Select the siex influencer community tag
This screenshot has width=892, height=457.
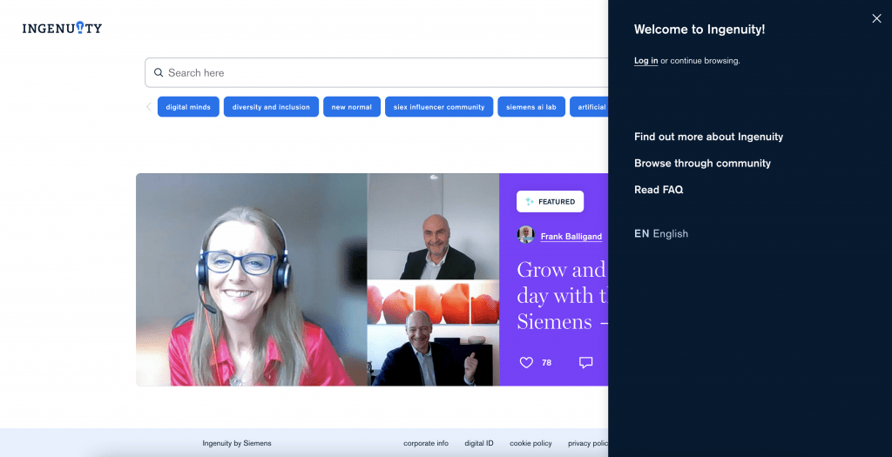pos(439,107)
